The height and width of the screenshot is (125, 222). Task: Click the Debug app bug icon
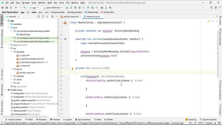pos(79,8)
